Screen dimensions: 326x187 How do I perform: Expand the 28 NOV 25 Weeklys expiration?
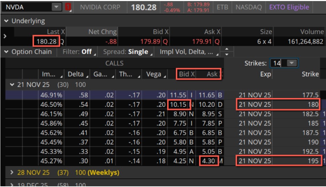coord(12,172)
